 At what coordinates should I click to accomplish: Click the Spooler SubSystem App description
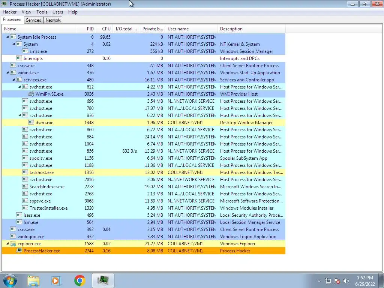tap(243, 158)
